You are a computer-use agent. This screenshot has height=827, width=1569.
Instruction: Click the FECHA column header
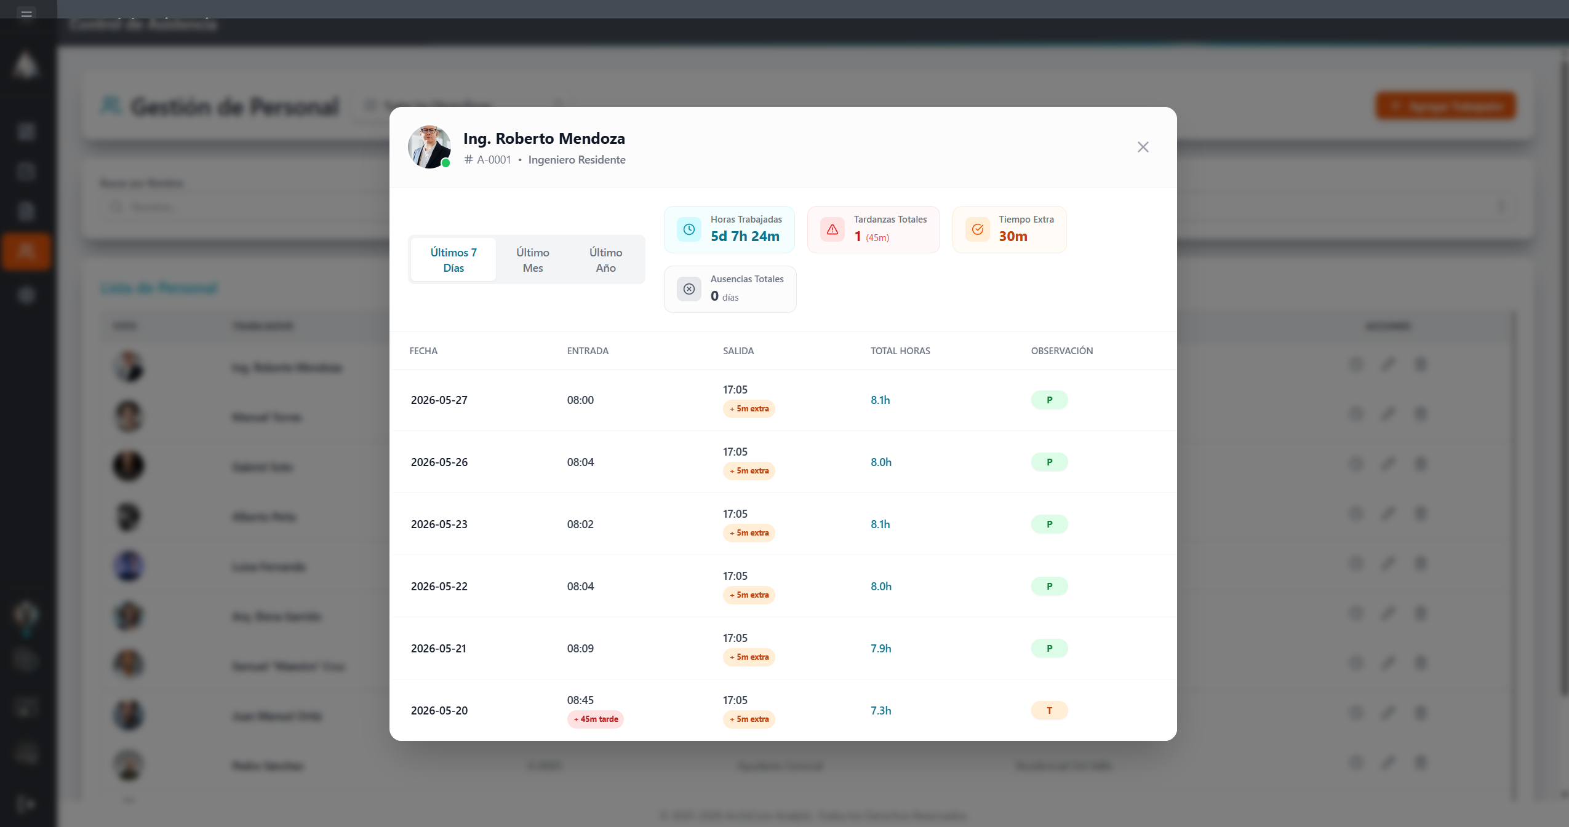pos(423,350)
